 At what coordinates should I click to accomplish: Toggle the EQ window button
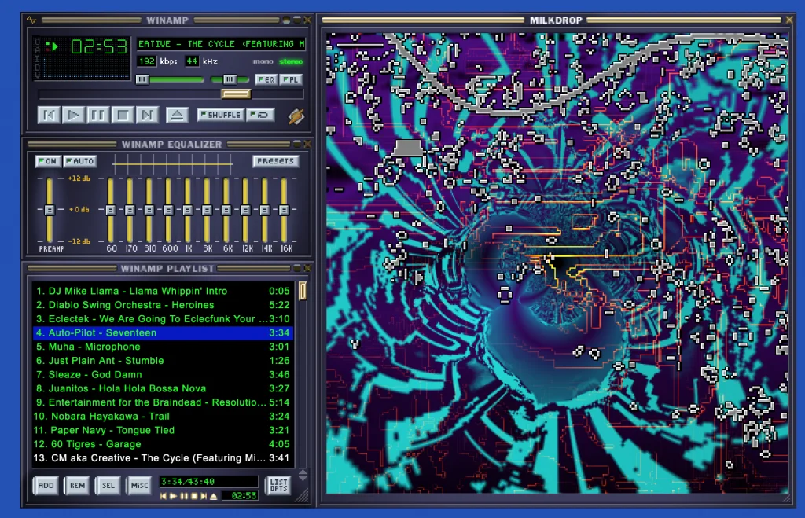pos(266,79)
